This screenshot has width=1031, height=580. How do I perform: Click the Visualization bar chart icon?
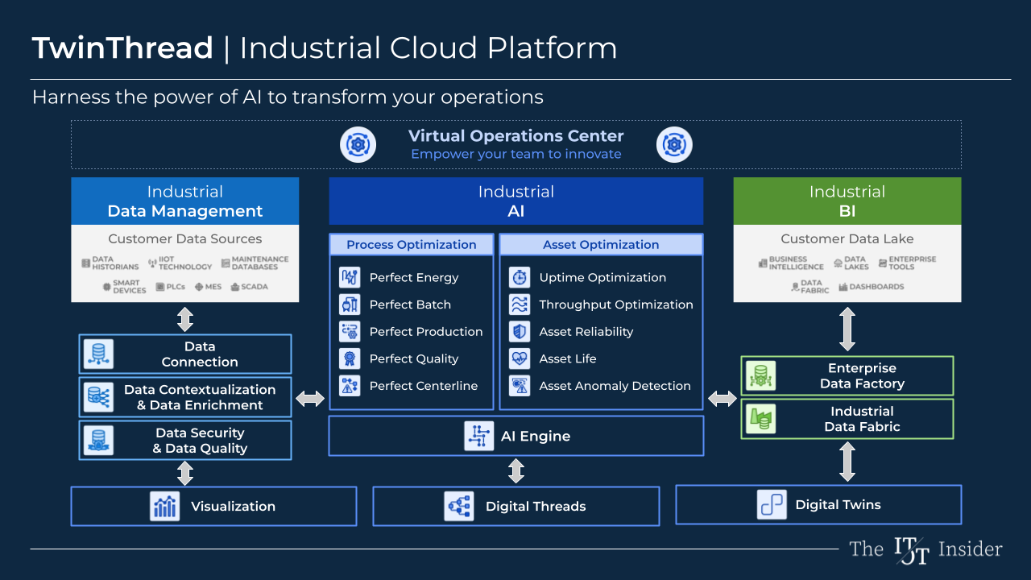point(165,506)
